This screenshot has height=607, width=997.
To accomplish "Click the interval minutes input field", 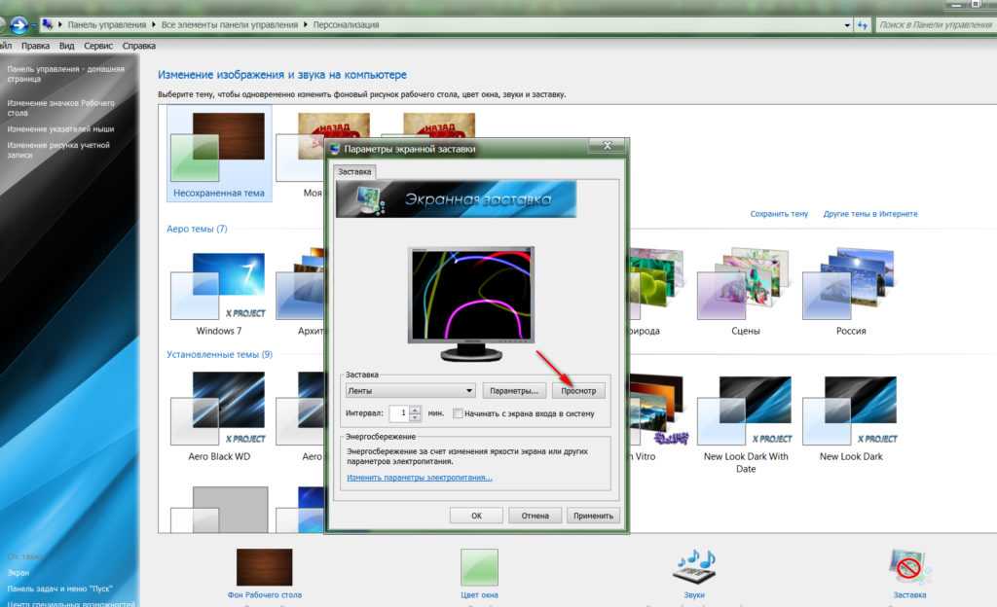I will 399,413.
